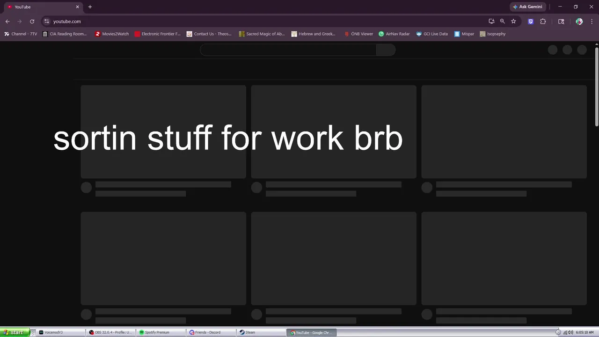Image resolution: width=599 pixels, height=337 pixels.
Task: Click the scrollbar up arrow
Action: (x=597, y=44)
